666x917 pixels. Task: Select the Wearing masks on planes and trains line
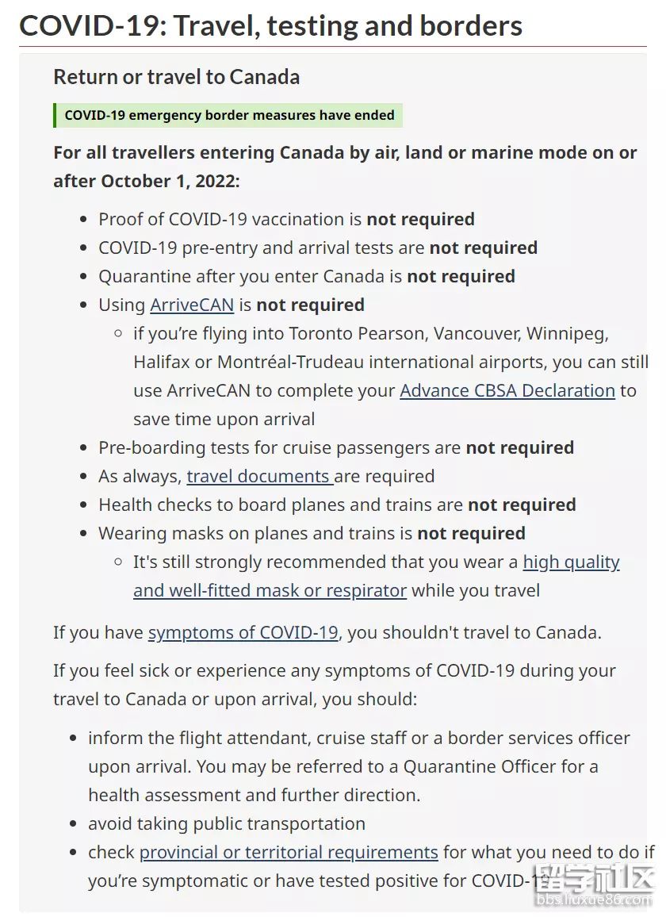click(312, 534)
